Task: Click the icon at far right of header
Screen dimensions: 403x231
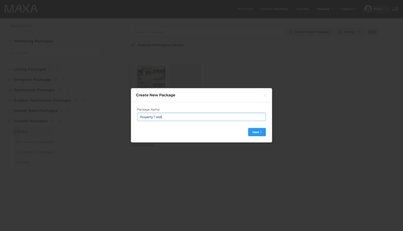Action: (395, 9)
